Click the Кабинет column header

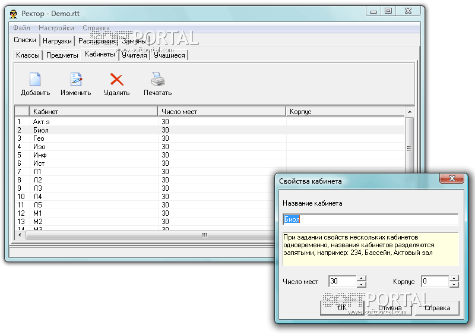pyautogui.click(x=93, y=112)
